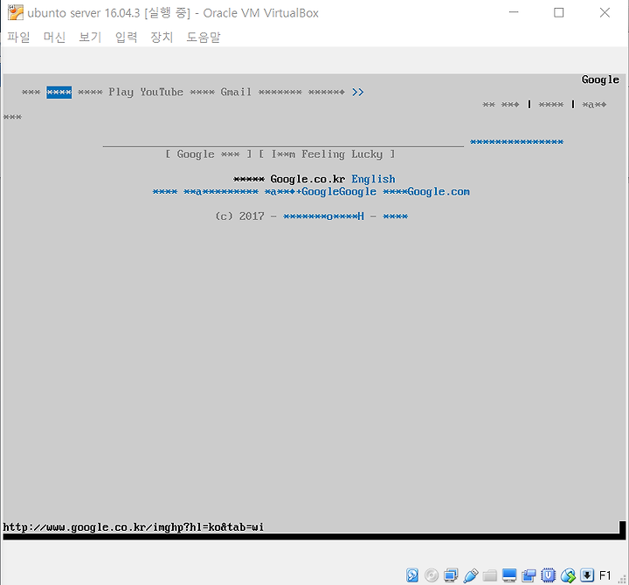
Task: Click the I'm Feeling Lucky button
Action: [x=328, y=155]
